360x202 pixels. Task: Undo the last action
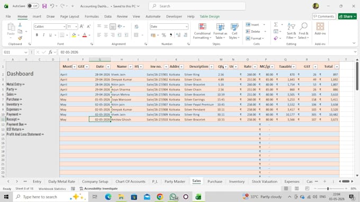tap(52, 6)
